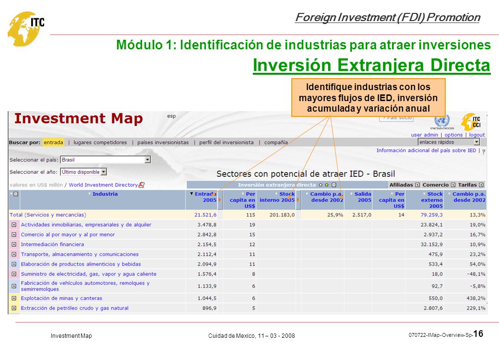Open the World Investment Directory PDF icon
This screenshot has height=345, width=499.
[x=142, y=185]
